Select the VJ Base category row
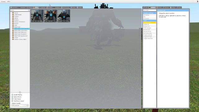199x112 pixels. 16,38
